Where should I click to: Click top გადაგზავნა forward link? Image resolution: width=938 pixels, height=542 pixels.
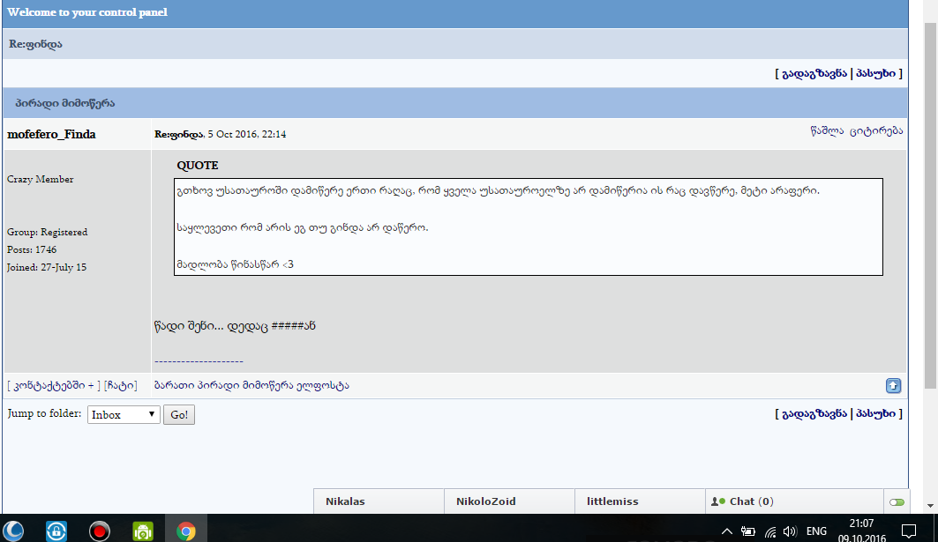point(814,73)
